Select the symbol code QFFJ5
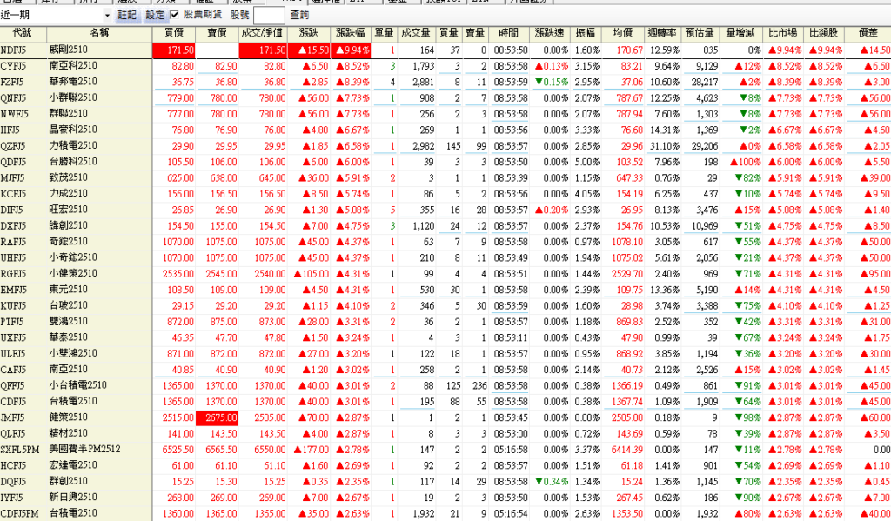Screen dimensions: 891x521 [x=14, y=385]
